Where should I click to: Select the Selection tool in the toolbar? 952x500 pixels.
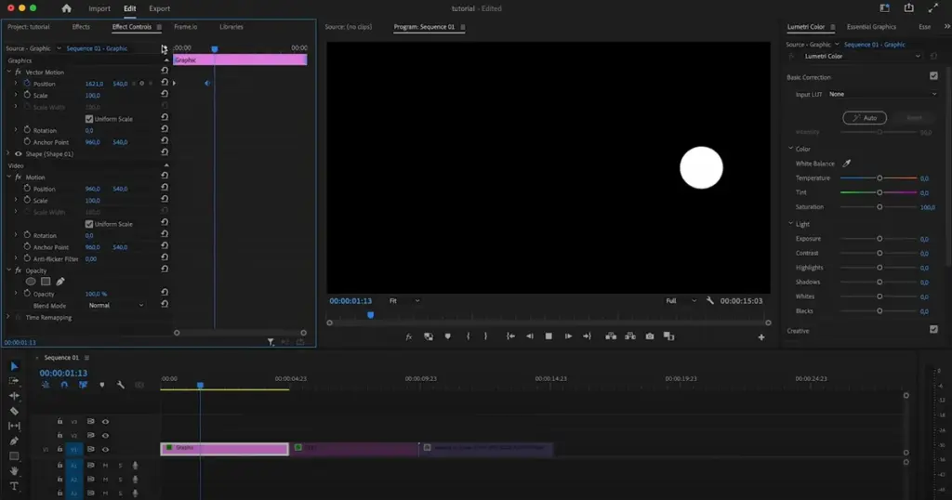(14, 366)
